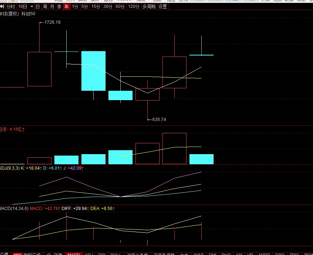Select the red candle above the 635.74 low
313x255 pixels.
[x=148, y=94]
